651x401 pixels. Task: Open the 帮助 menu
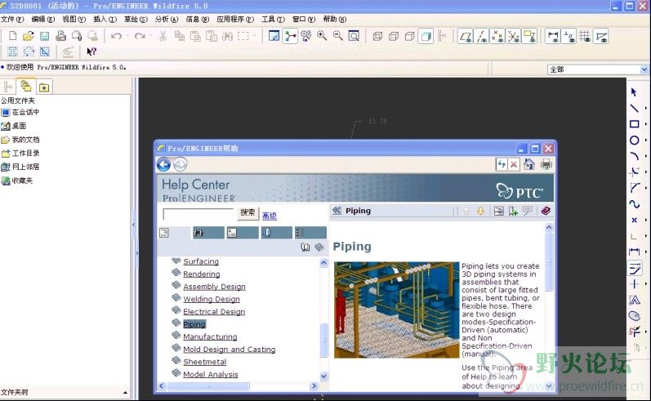(x=335, y=19)
